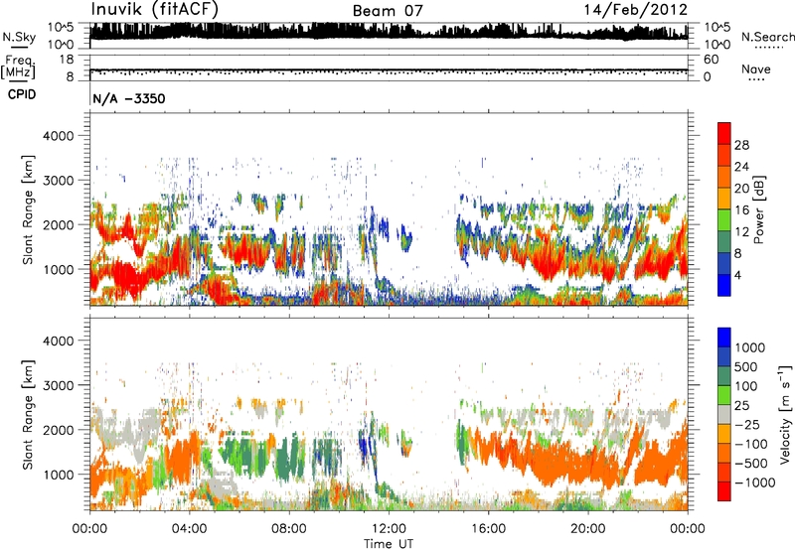Click the 'CPID' row label
The height and width of the screenshot is (550, 795).
pos(22,94)
